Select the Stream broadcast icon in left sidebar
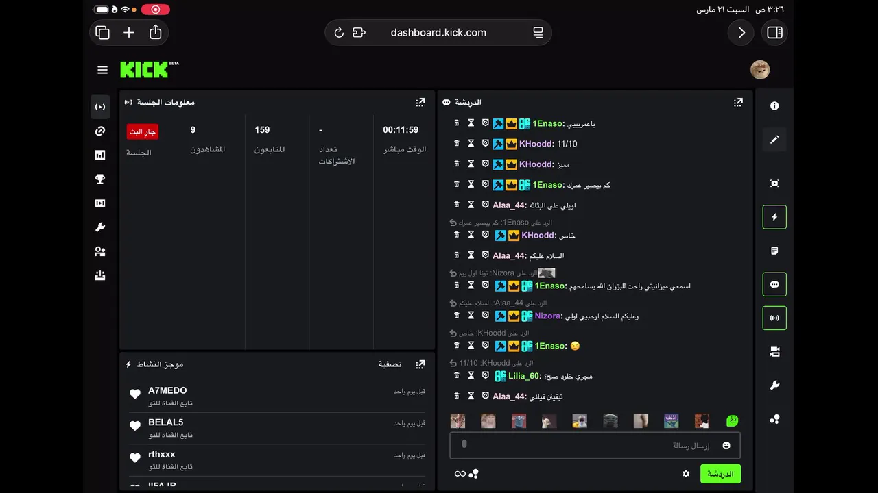This screenshot has width=878, height=493. 100,107
